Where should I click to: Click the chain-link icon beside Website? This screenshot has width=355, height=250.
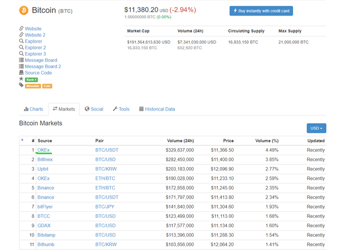pos(21,28)
